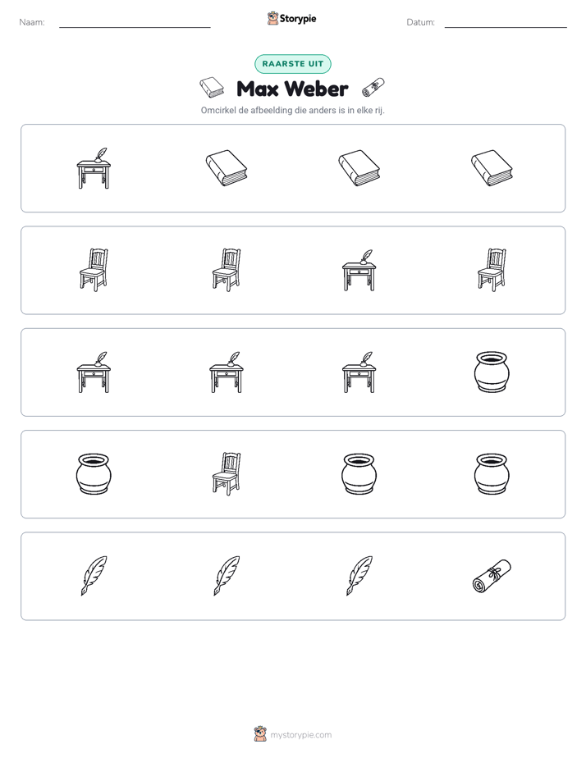The image size is (586, 758).
Task: Click the book icon left of title
Action: click(x=212, y=88)
